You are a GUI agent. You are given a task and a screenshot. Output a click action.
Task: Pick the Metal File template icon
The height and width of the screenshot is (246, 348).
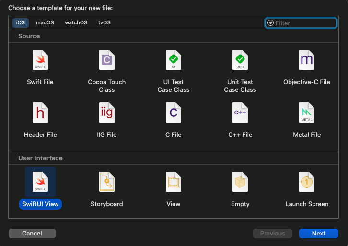[x=306, y=112]
